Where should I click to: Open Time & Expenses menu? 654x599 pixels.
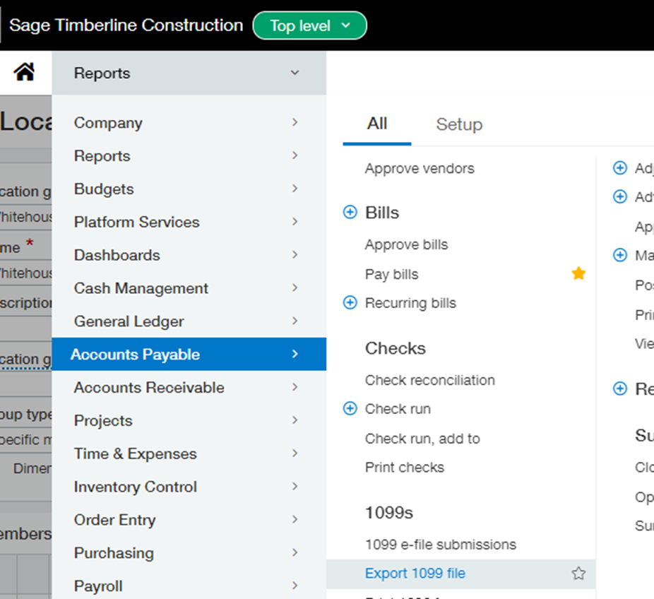click(189, 453)
